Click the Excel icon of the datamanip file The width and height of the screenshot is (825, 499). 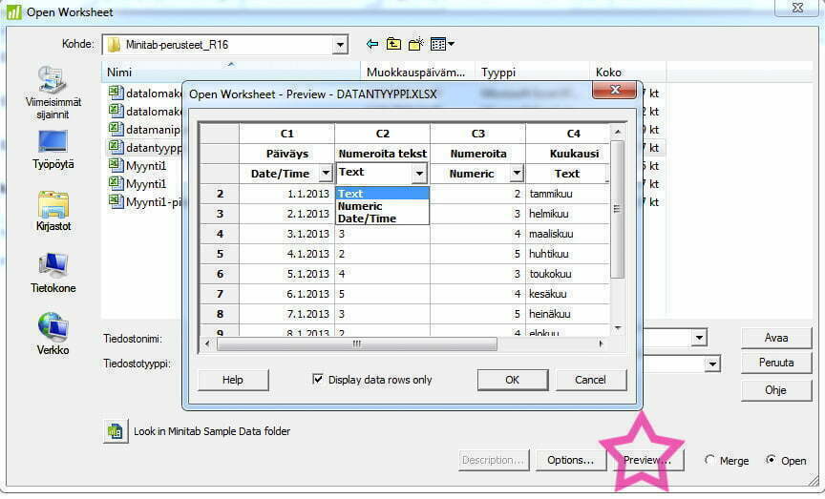(x=116, y=128)
